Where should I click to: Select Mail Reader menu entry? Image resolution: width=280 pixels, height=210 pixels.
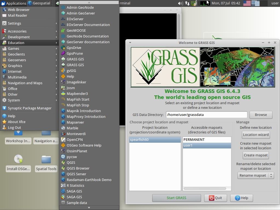[30, 15]
